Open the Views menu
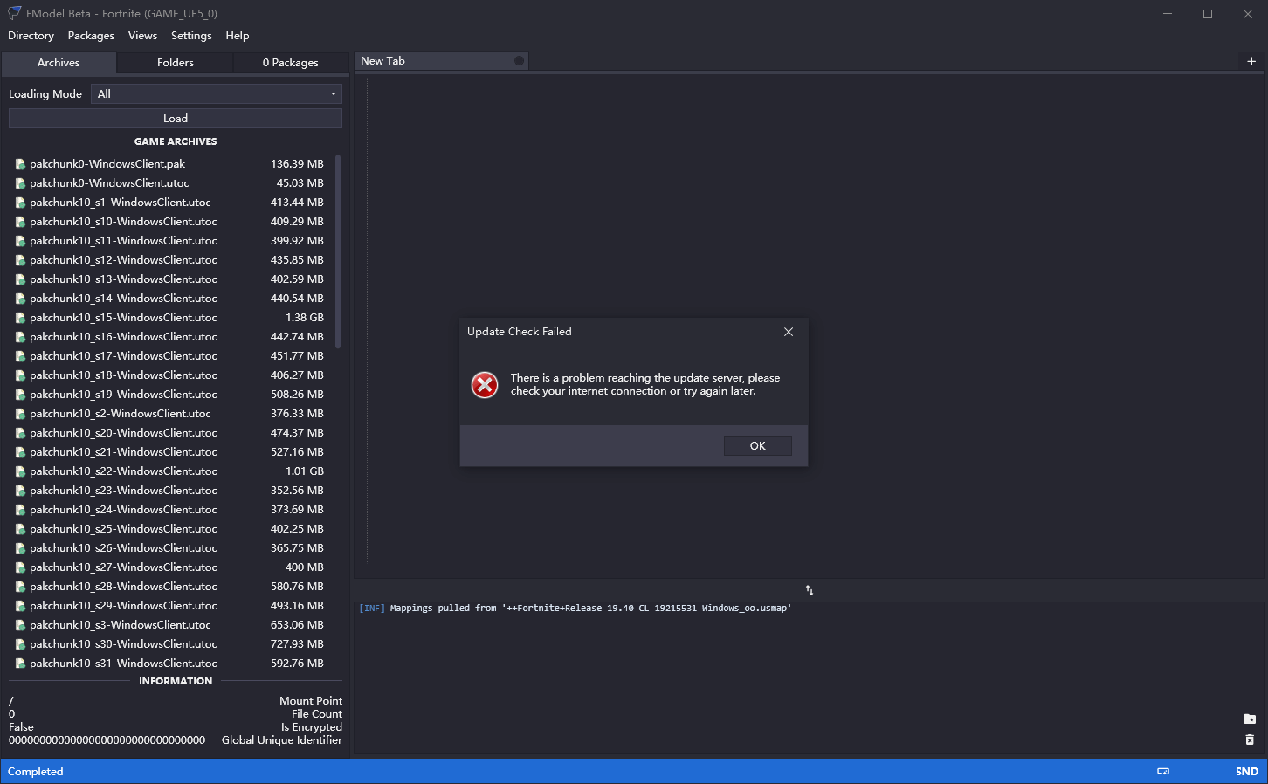This screenshot has height=784, width=1268. pyautogui.click(x=142, y=36)
